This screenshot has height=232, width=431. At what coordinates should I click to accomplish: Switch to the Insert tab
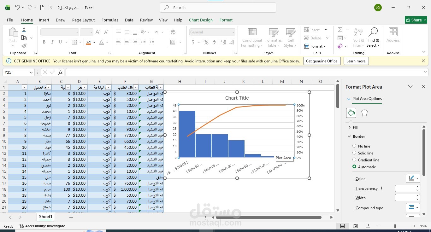click(44, 20)
